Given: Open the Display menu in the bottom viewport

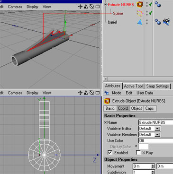Looking at the screenshot, I should (x=32, y=93).
